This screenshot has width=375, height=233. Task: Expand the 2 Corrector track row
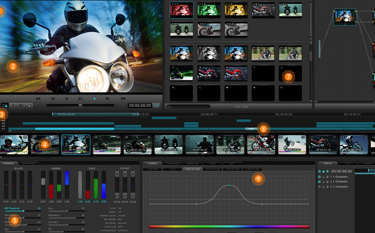[334, 182]
